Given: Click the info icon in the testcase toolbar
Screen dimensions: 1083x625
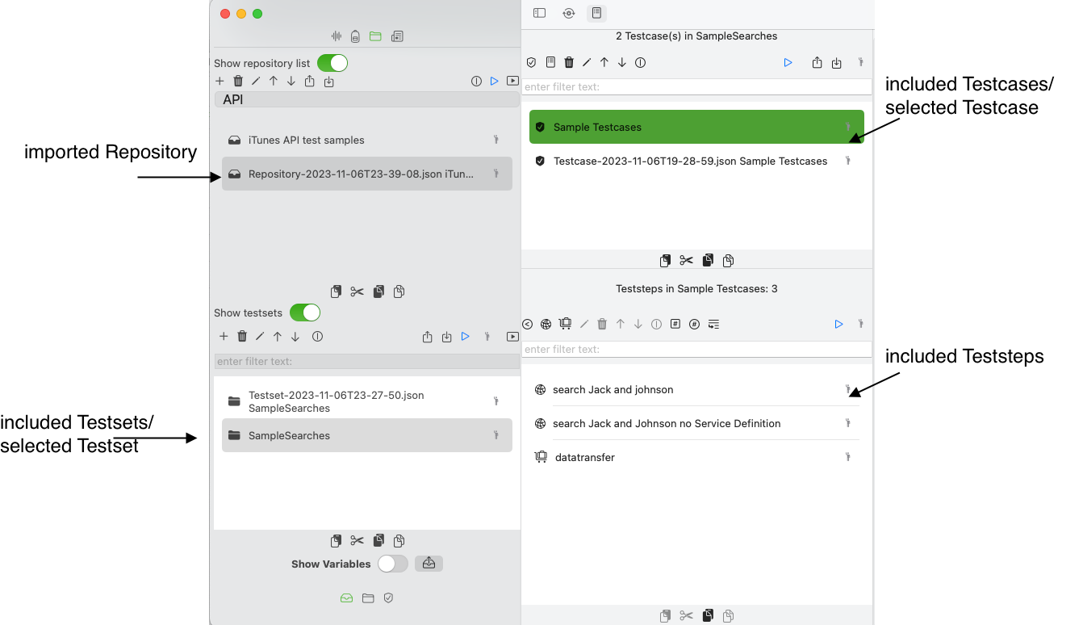Looking at the screenshot, I should coord(640,62).
